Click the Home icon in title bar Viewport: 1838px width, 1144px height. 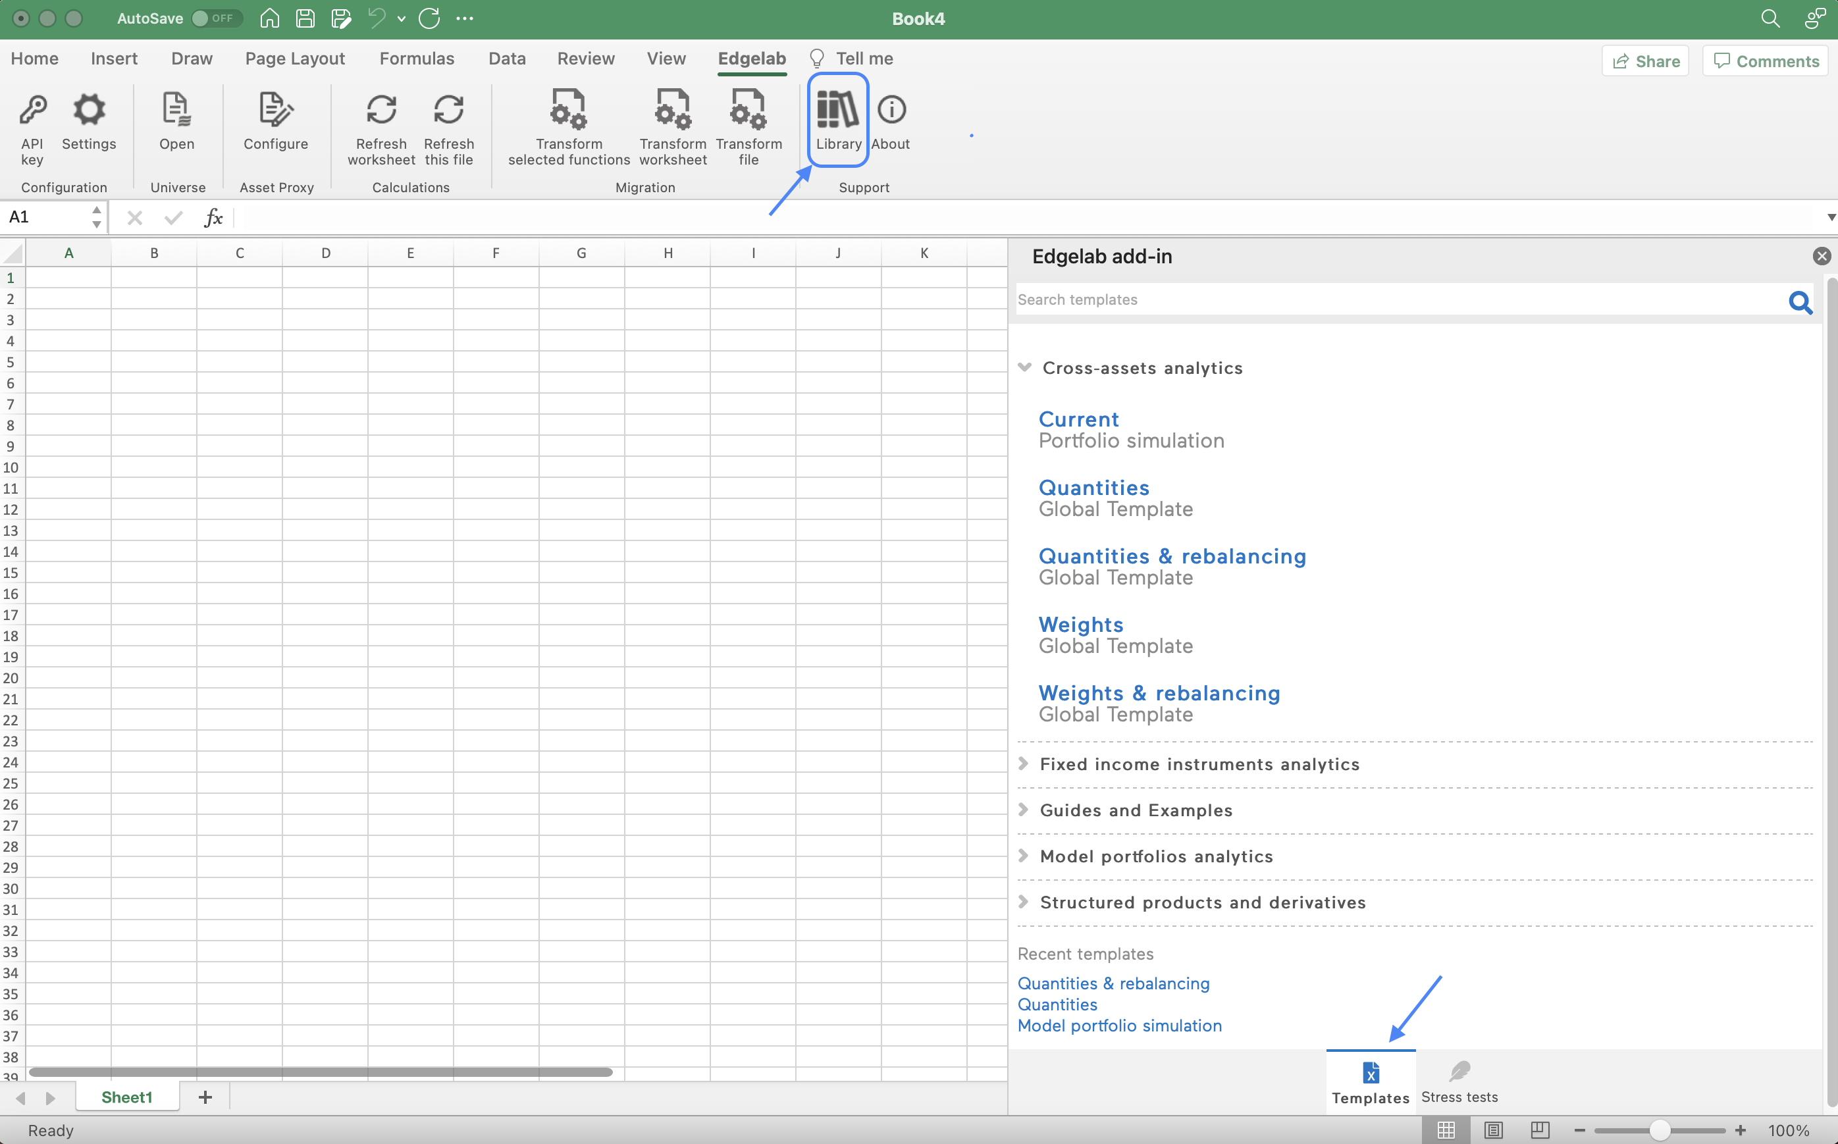(x=269, y=18)
